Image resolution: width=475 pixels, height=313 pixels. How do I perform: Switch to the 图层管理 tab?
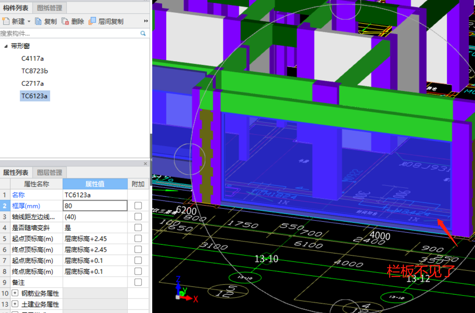pyautogui.click(x=50, y=173)
